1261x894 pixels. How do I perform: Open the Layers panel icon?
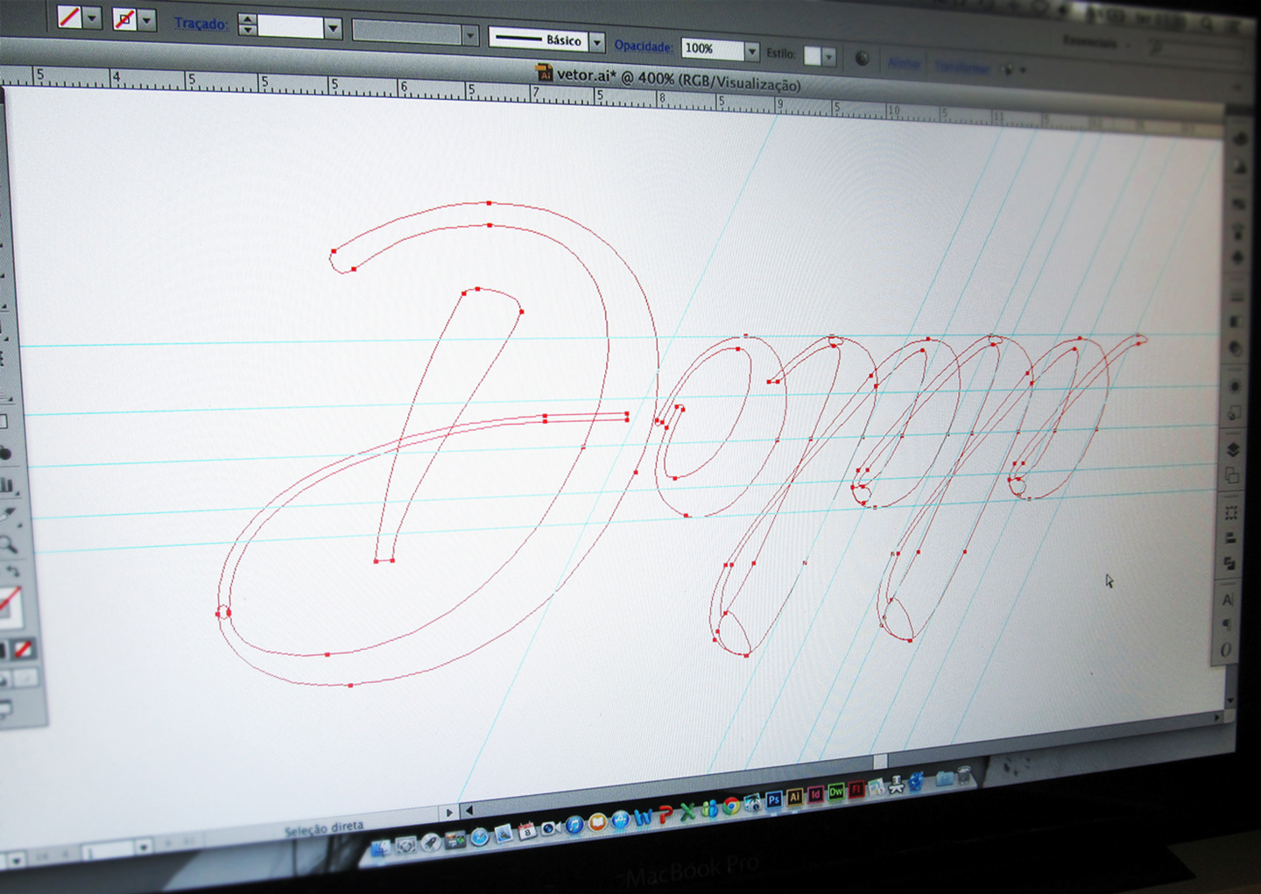click(x=1233, y=448)
